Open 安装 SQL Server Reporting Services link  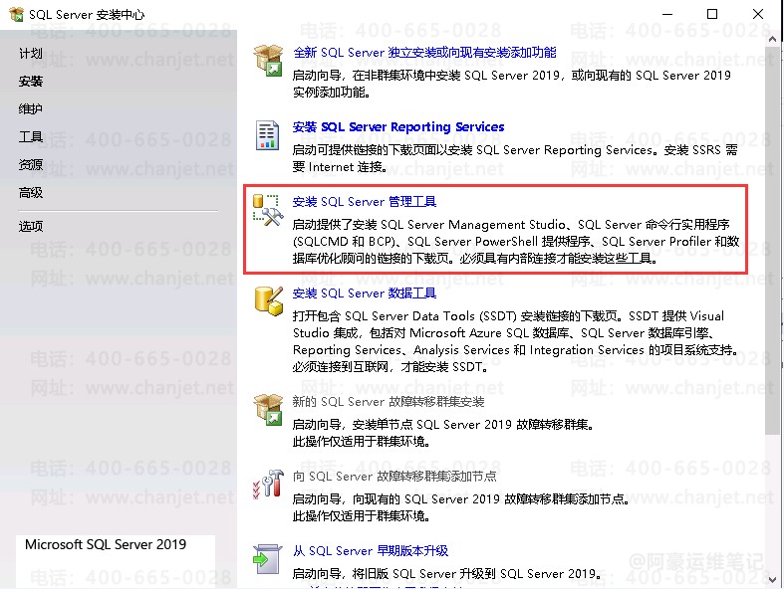click(398, 127)
